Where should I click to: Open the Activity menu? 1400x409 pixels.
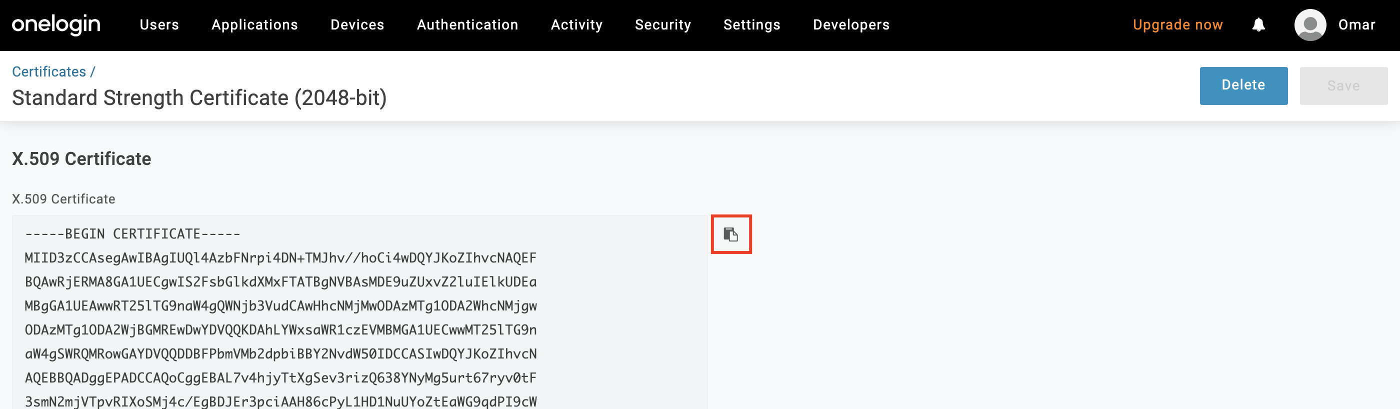[x=576, y=25]
